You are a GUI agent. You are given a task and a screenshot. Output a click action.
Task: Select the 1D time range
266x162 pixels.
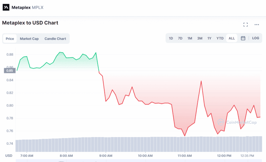(x=171, y=38)
